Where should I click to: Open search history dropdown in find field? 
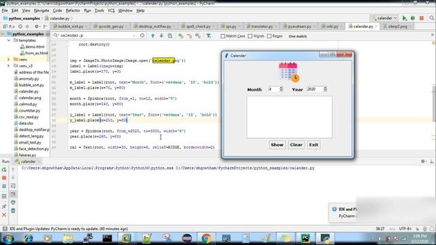click(x=56, y=35)
